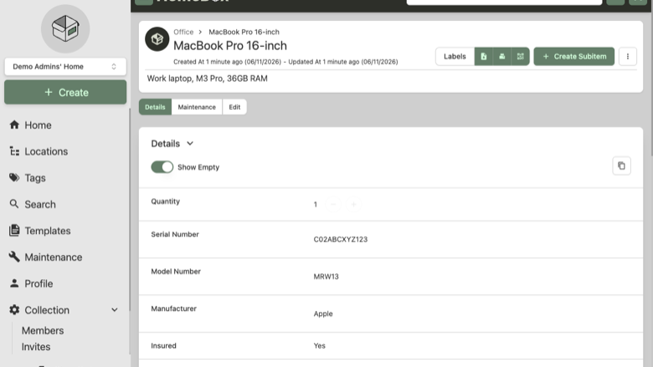This screenshot has height=367, width=653.
Task: Click the green Create button in sidebar
Action: (x=65, y=92)
